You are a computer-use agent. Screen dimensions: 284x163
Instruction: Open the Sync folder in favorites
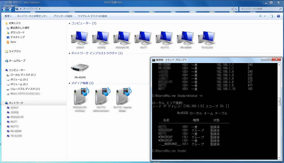(13, 42)
